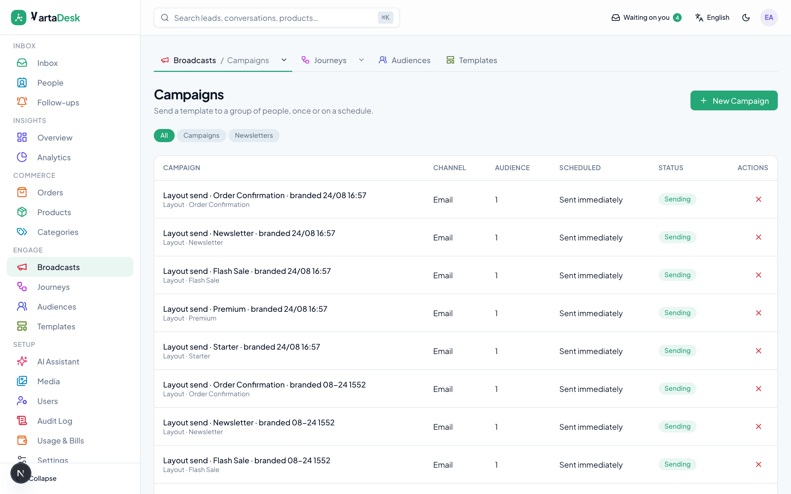Select the All filter pill
This screenshot has height=494, width=791.
(164, 135)
